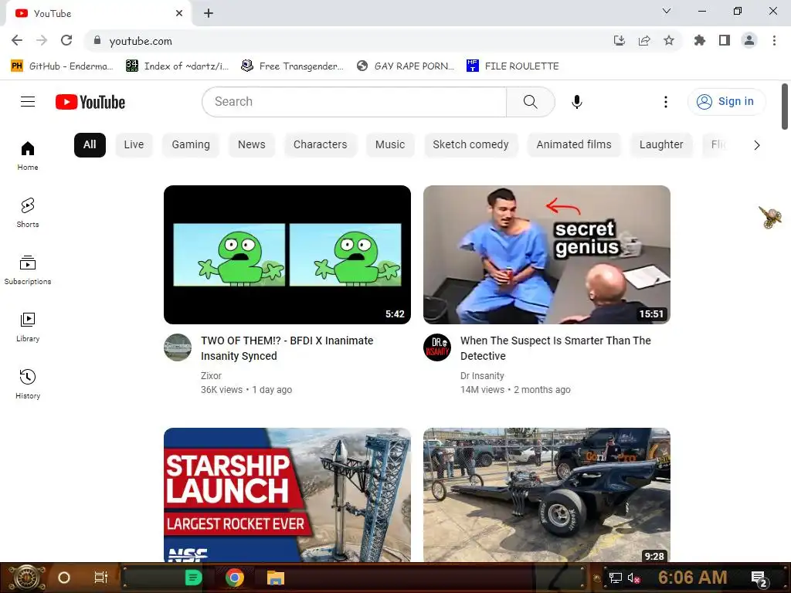The width and height of the screenshot is (791, 593).
Task: Click the muted volume tray icon
Action: 633,578
